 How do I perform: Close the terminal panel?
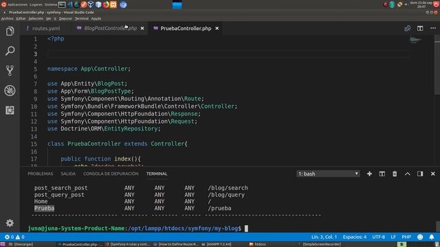pyautogui.click(x=432, y=174)
